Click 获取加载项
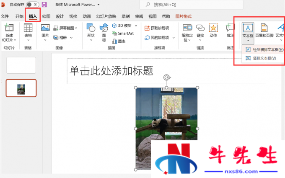This screenshot has height=178, width=285. (157, 28)
